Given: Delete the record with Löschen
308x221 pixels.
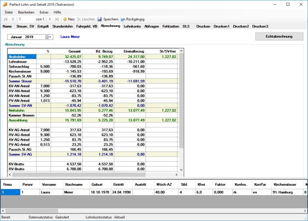Looking at the screenshot, I should click(x=86, y=19).
